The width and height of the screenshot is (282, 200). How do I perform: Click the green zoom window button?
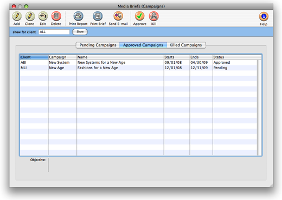coord(27,6)
